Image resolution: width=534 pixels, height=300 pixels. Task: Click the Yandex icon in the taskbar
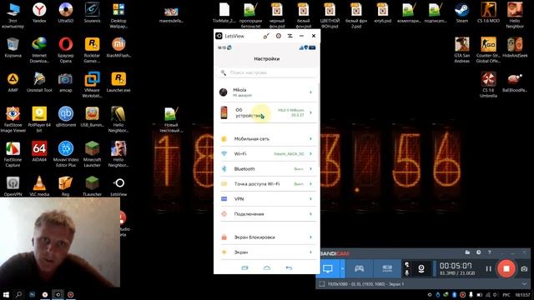(x=45, y=294)
